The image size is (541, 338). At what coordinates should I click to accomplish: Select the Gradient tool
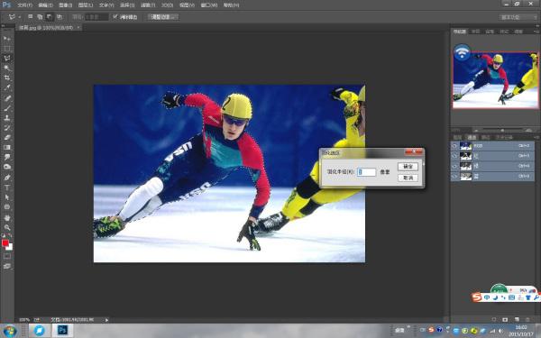7,147
